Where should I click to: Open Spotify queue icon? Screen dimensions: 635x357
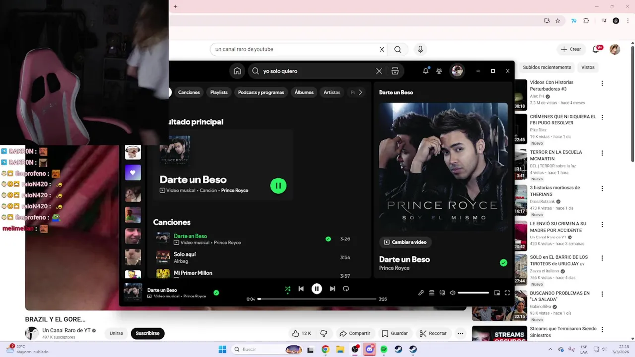tap(432, 293)
